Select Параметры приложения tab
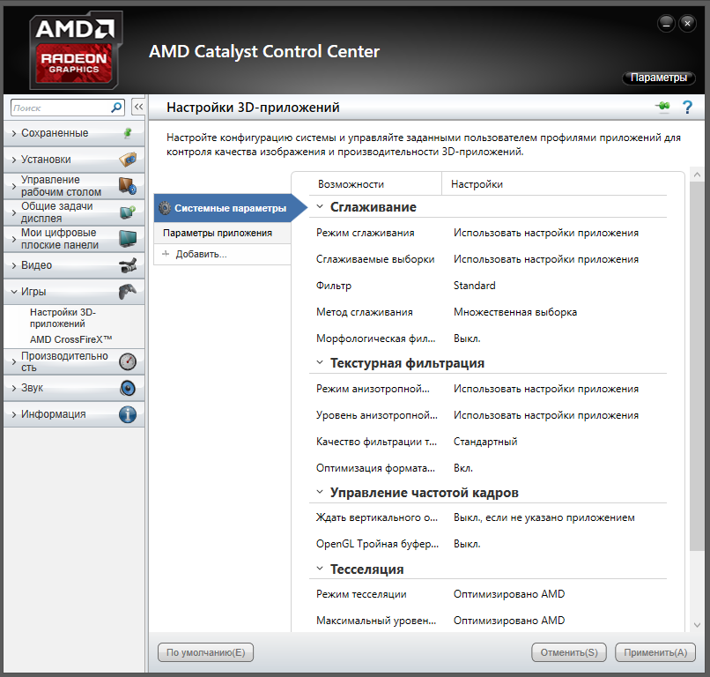The width and height of the screenshot is (710, 677). coord(222,233)
